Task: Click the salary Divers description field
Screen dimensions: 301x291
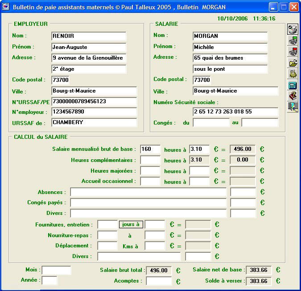Action: click(x=148, y=214)
